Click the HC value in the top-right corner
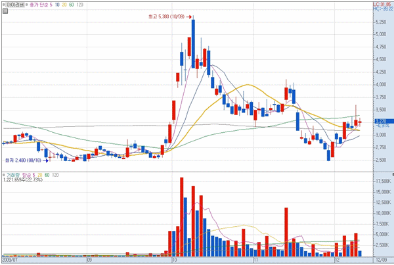 [382, 9]
